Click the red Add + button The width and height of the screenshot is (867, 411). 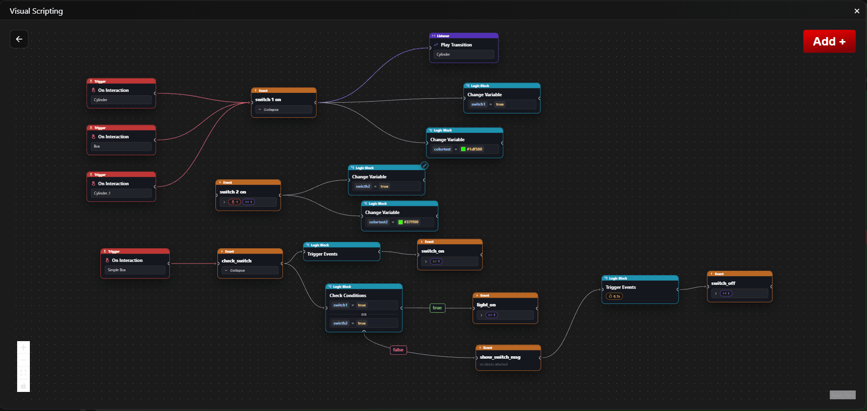click(x=829, y=42)
